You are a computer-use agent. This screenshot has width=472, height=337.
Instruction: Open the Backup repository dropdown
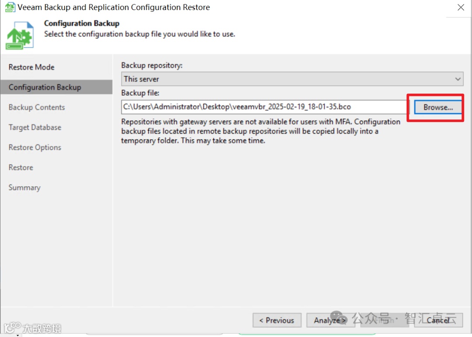[x=292, y=79]
